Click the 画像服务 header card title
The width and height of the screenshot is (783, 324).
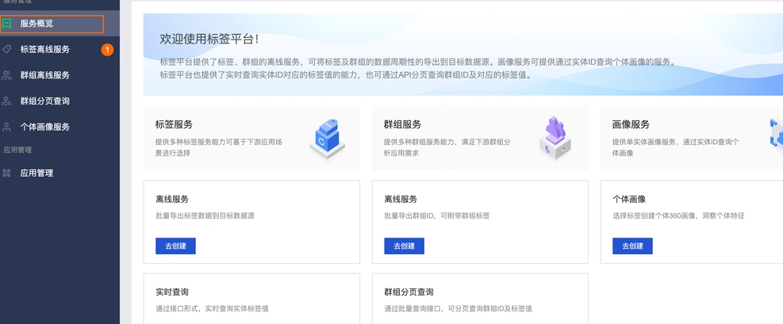631,124
